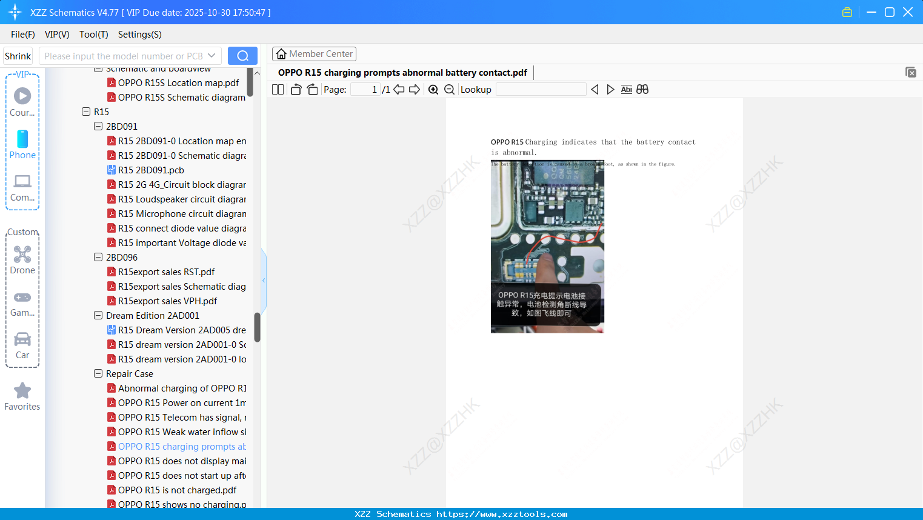Click the binoculars search icon
Image resolution: width=923 pixels, height=520 pixels.
coord(642,90)
